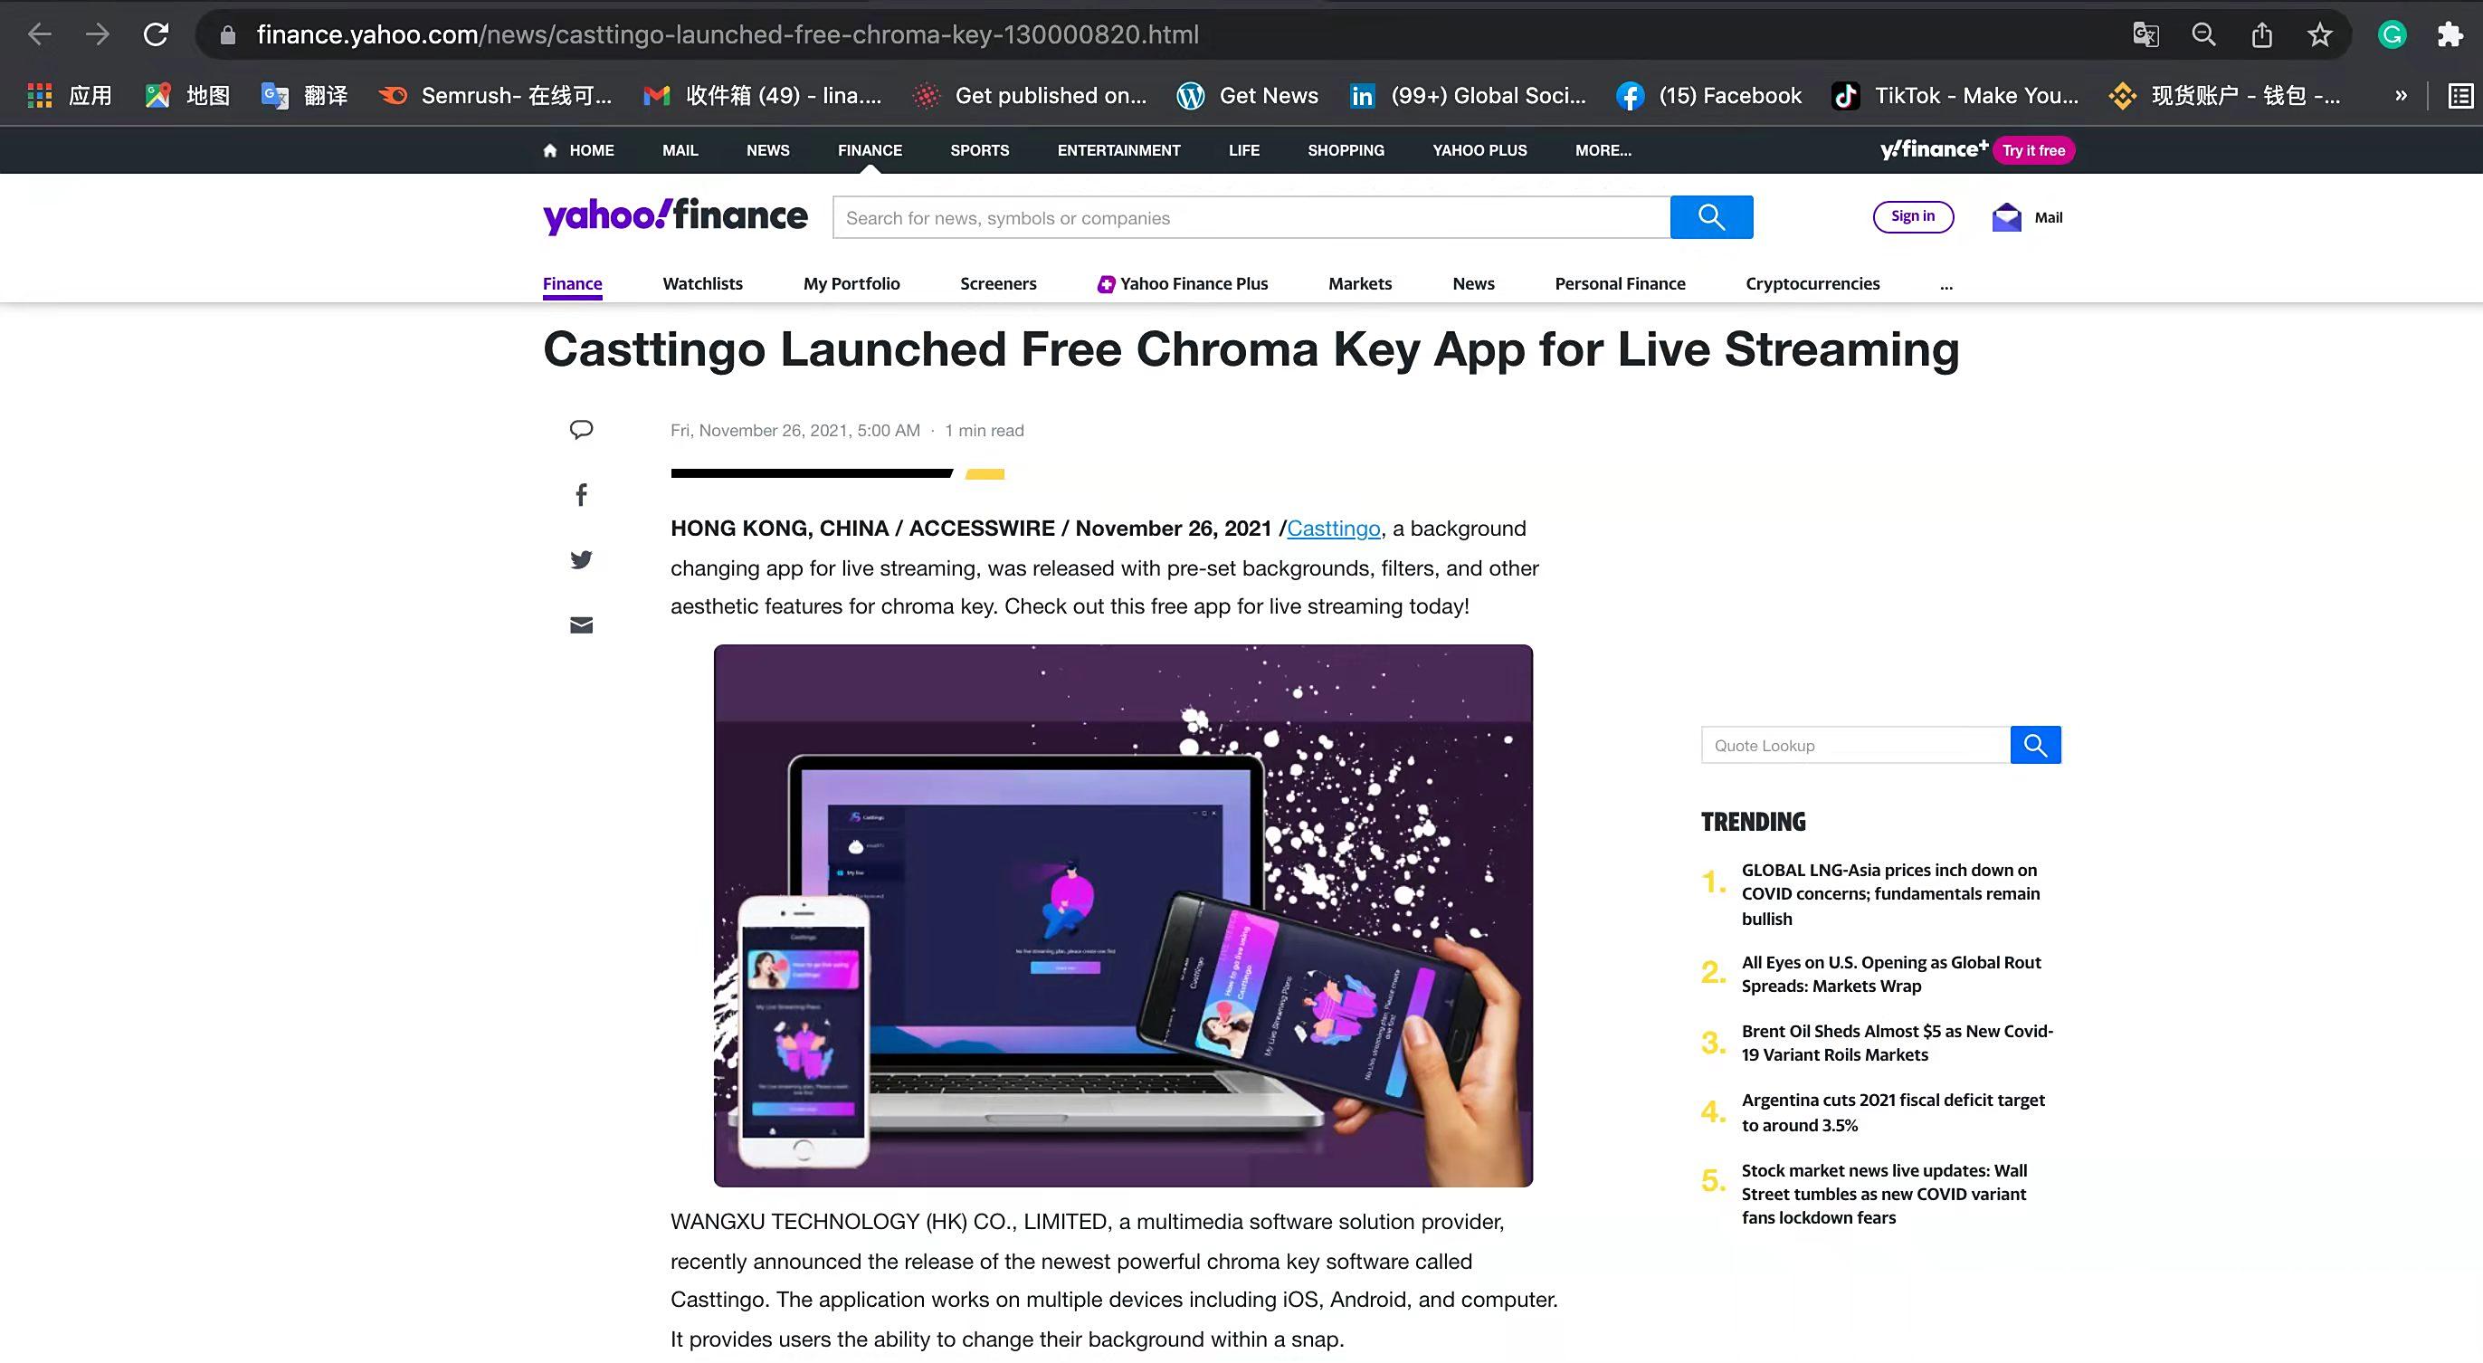Focus the news and symbols search field
The width and height of the screenshot is (2483, 1363).
click(1251, 218)
